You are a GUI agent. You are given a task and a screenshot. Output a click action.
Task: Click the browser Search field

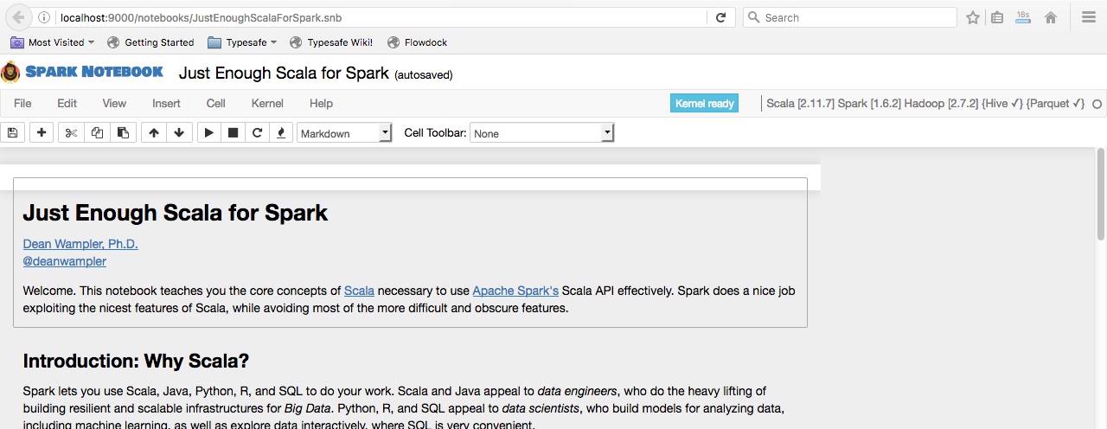(x=850, y=17)
